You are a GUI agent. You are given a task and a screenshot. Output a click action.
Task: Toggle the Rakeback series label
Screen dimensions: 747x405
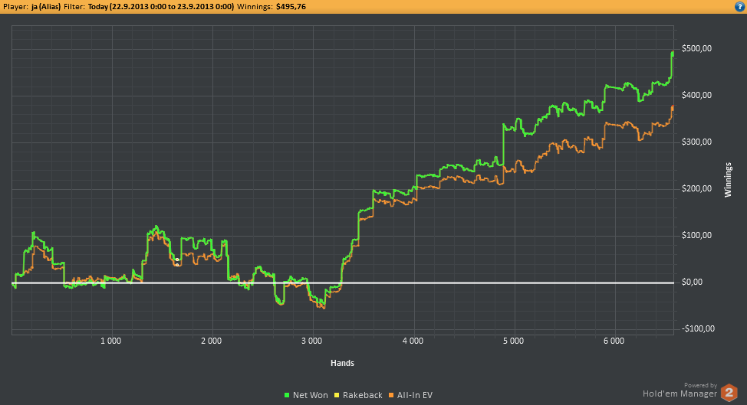click(x=364, y=395)
